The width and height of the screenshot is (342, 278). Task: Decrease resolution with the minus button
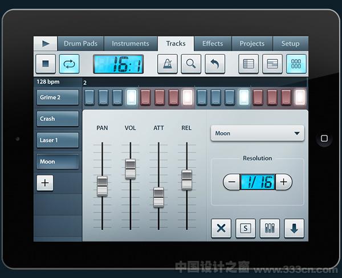[231, 182]
